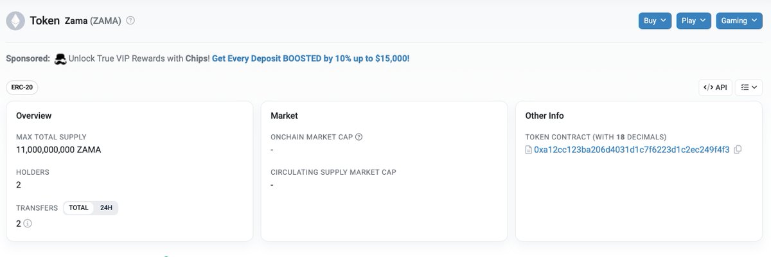The width and height of the screenshot is (771, 257).
Task: Expand the Play dropdown
Action: pos(693,21)
